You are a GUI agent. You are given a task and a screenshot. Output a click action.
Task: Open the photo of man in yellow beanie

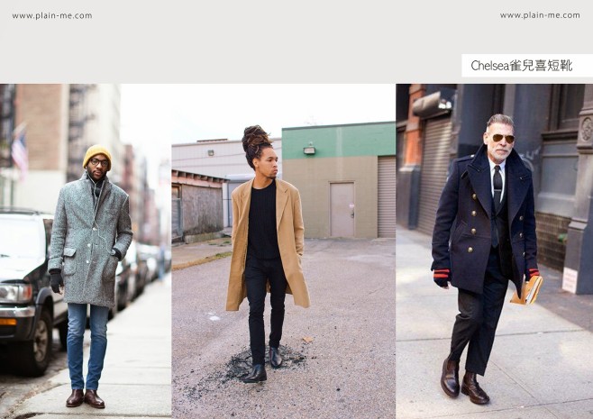point(86,251)
